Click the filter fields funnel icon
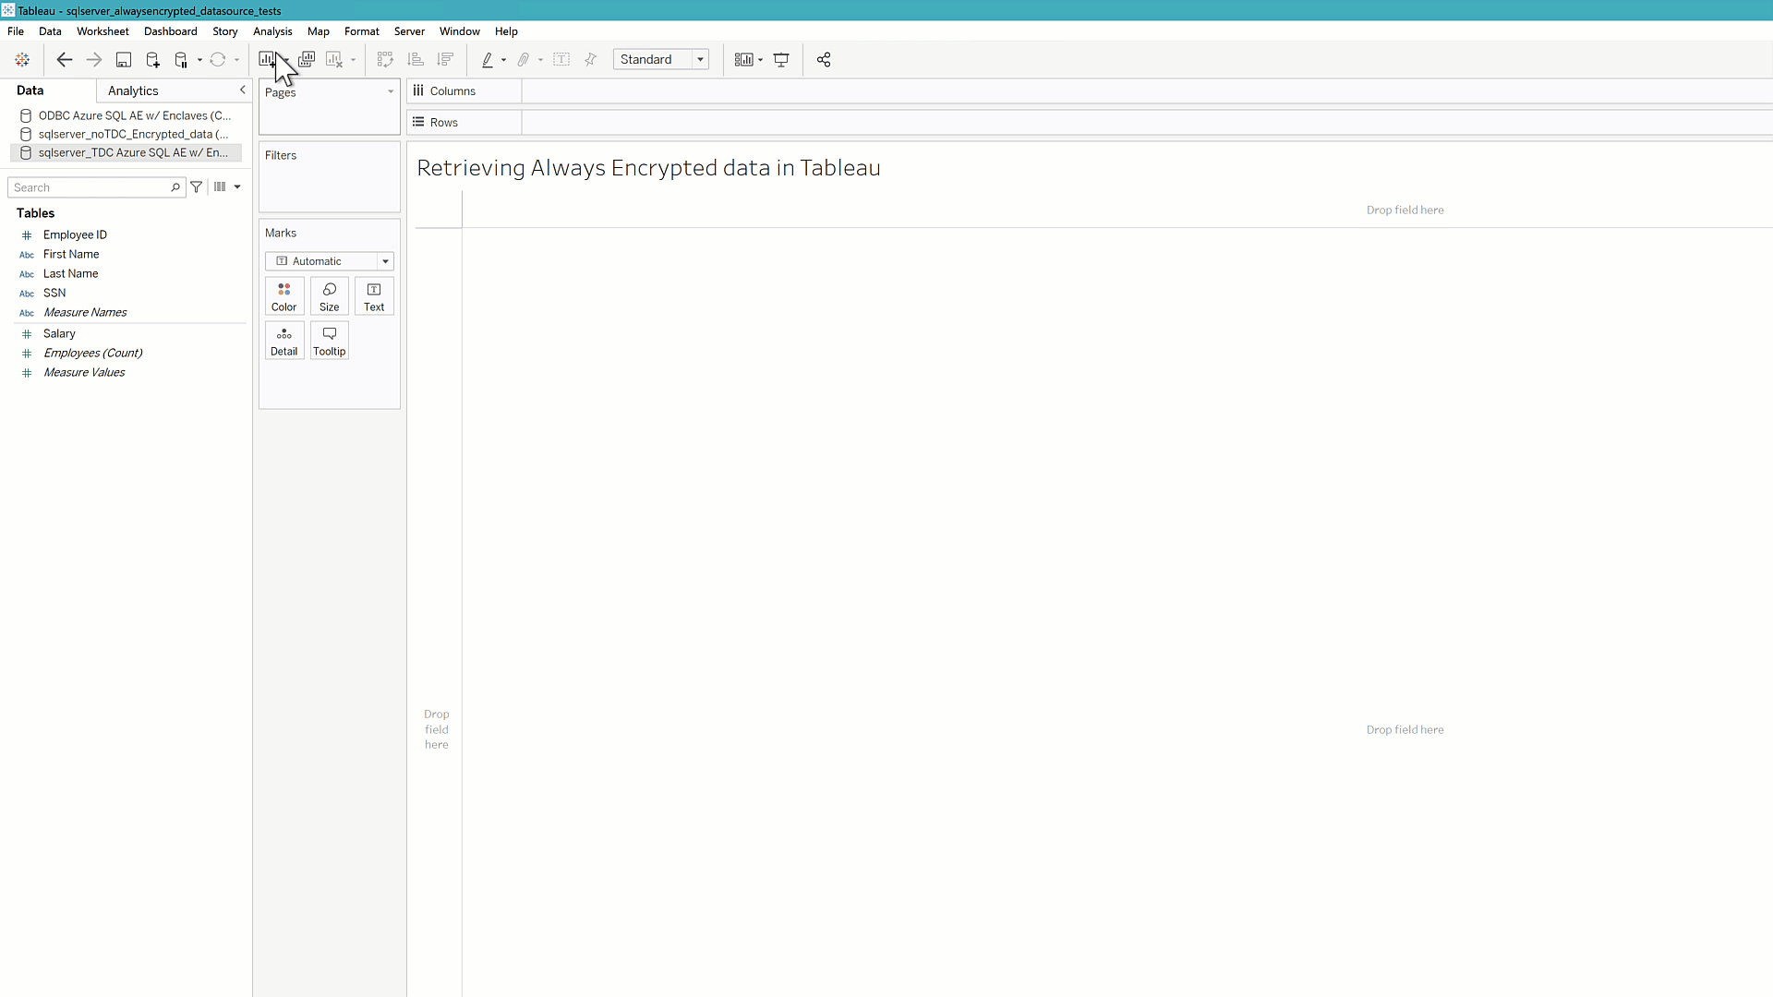The width and height of the screenshot is (1773, 997). (x=197, y=187)
